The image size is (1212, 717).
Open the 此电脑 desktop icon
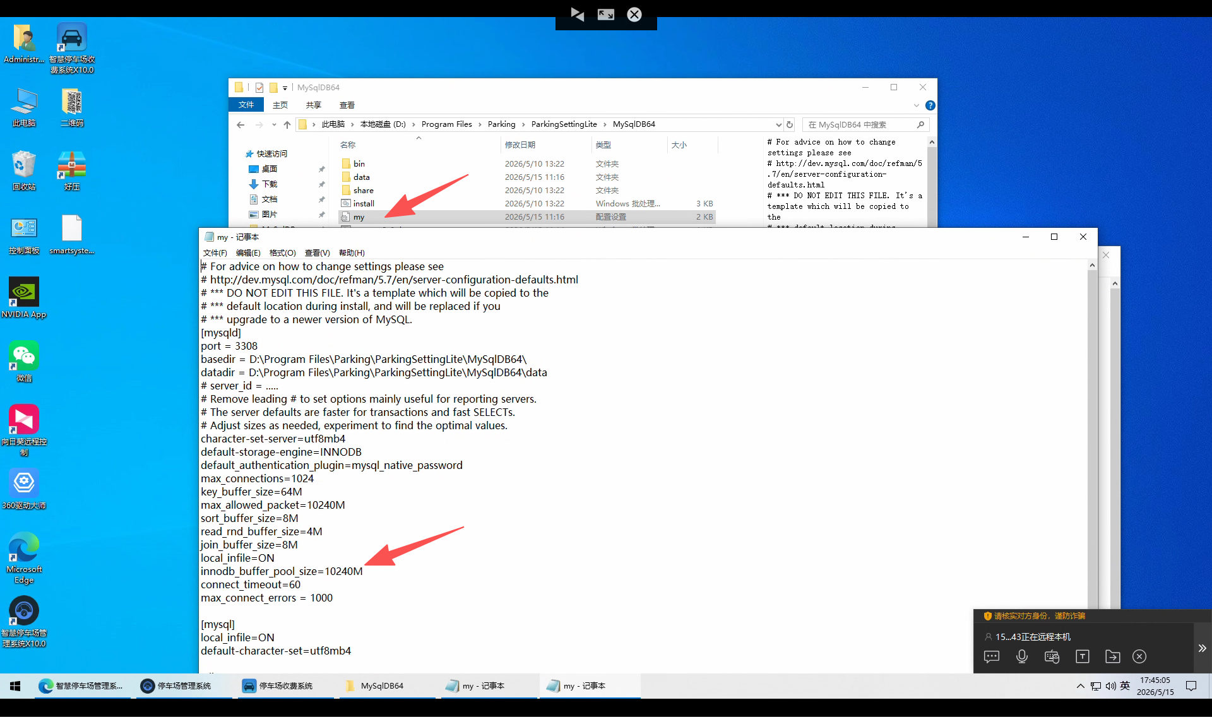coord(24,108)
